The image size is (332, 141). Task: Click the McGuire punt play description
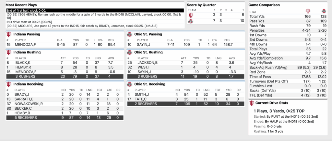pos(65,26)
